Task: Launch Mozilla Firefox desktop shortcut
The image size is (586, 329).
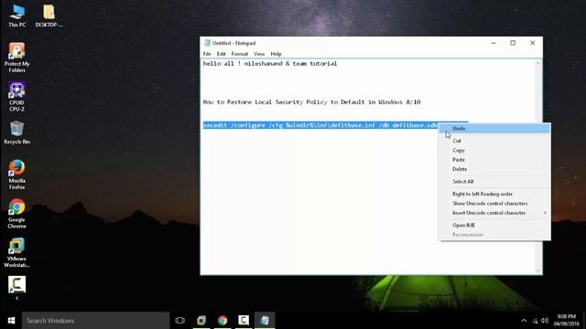Action: (16, 175)
